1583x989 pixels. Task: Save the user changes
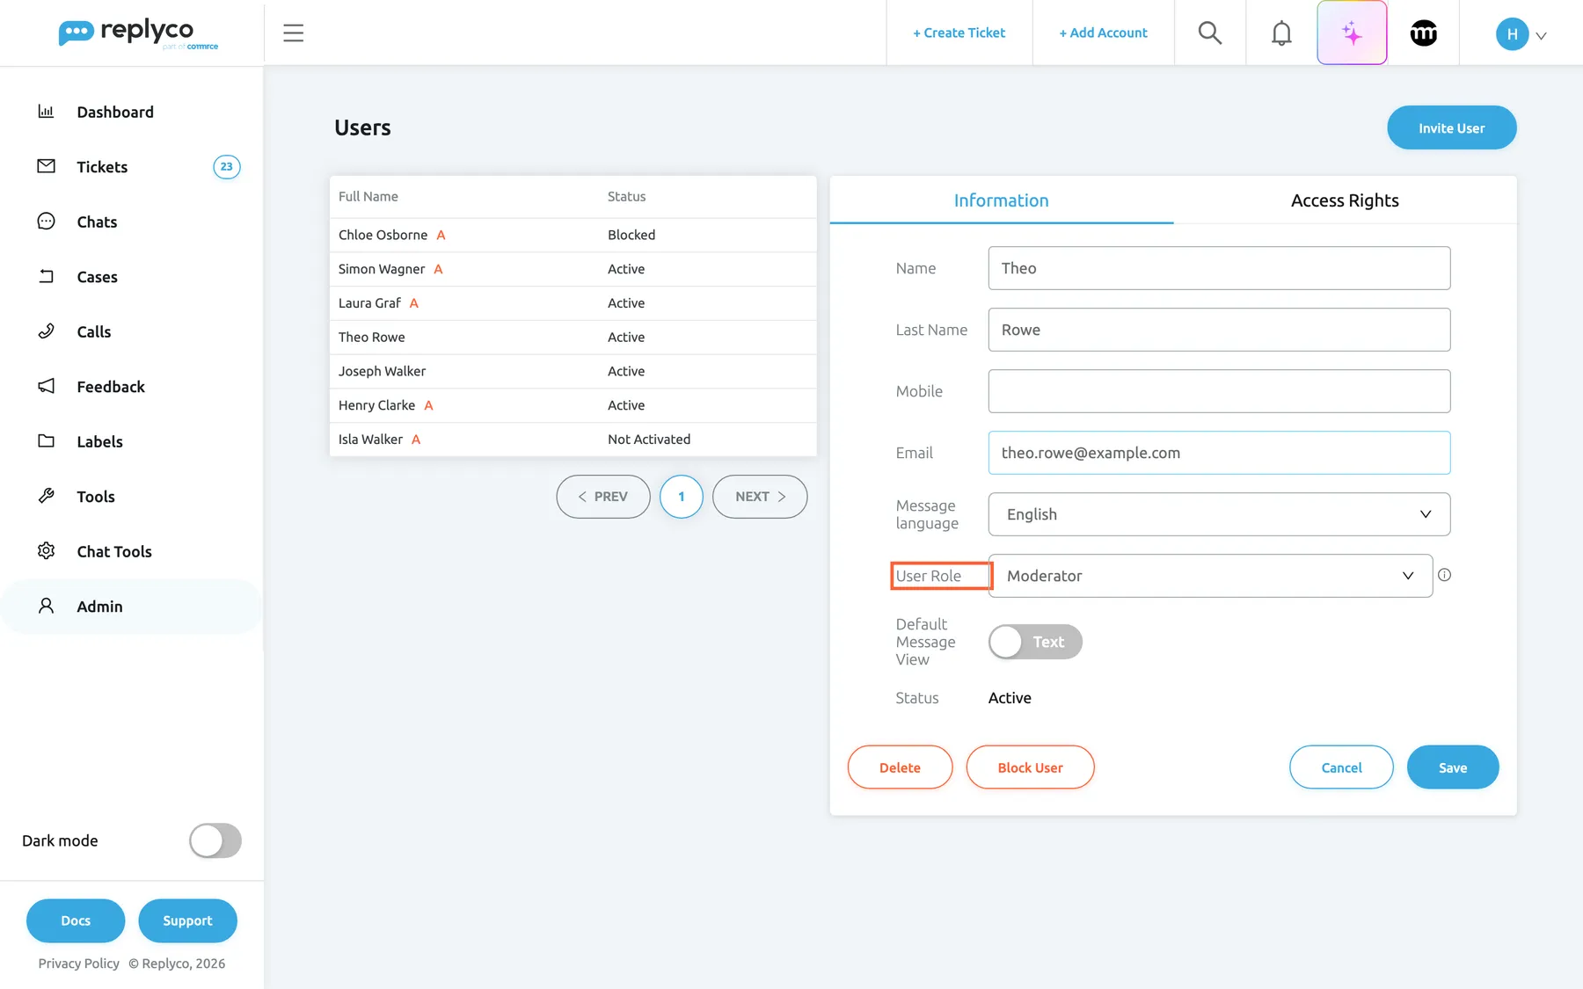(1452, 767)
